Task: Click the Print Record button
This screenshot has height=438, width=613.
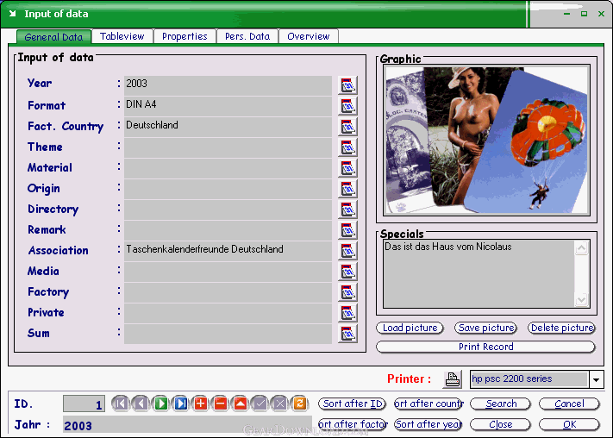Action: (485, 347)
